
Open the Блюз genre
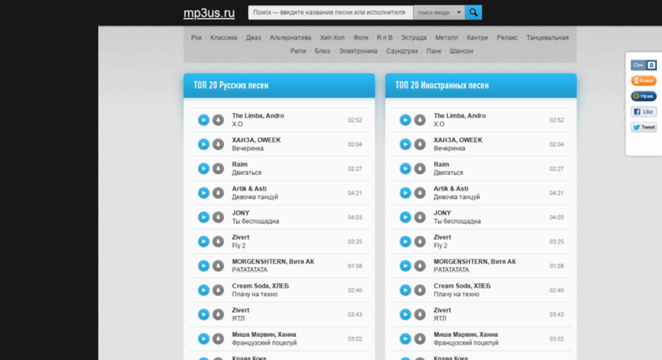coord(323,51)
